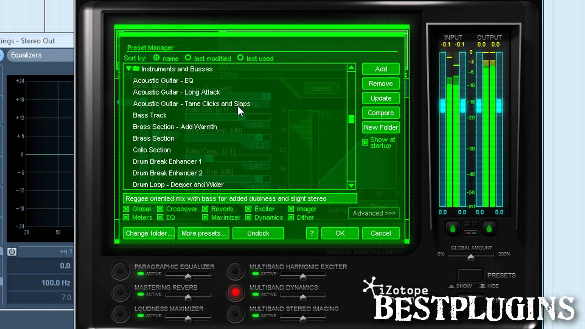Screen dimensions: 585x329
Task: Click the Paragraphic Equalizer amount slider
Action: pyautogui.click(x=188, y=276)
